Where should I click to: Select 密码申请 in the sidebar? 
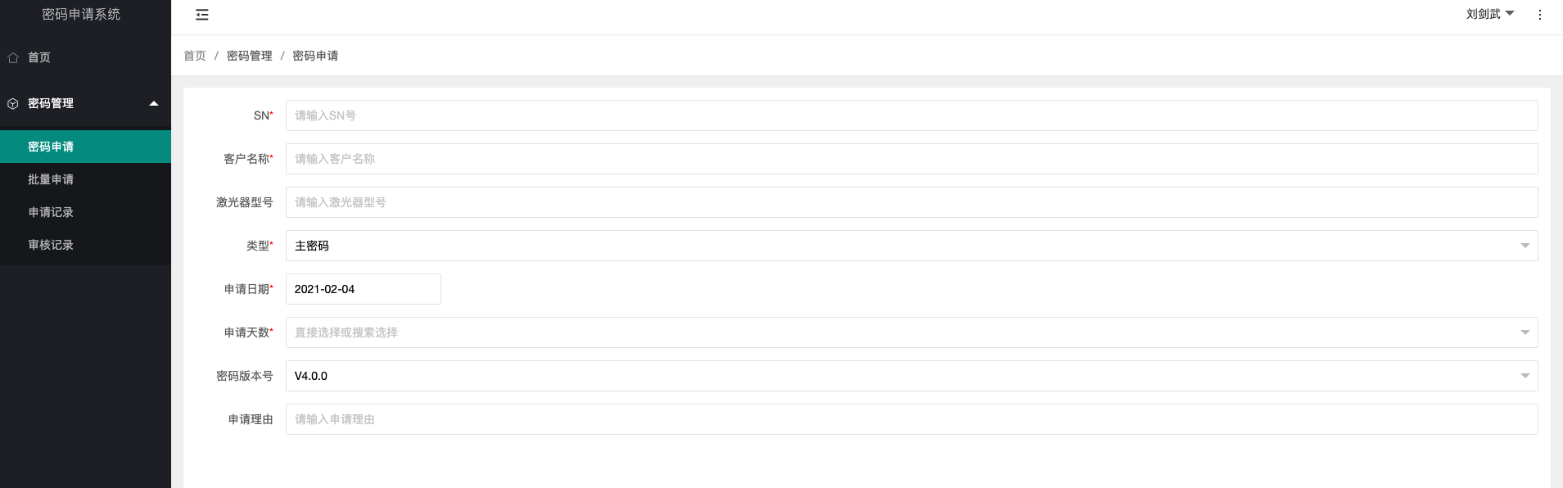tap(51, 147)
